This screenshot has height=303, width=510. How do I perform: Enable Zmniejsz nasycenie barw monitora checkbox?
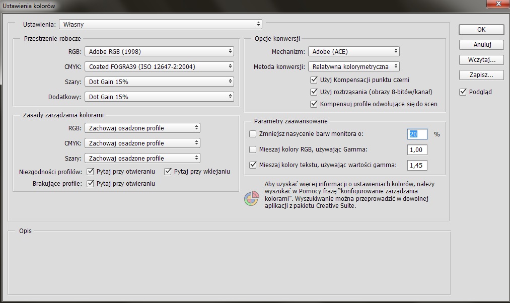(x=253, y=134)
